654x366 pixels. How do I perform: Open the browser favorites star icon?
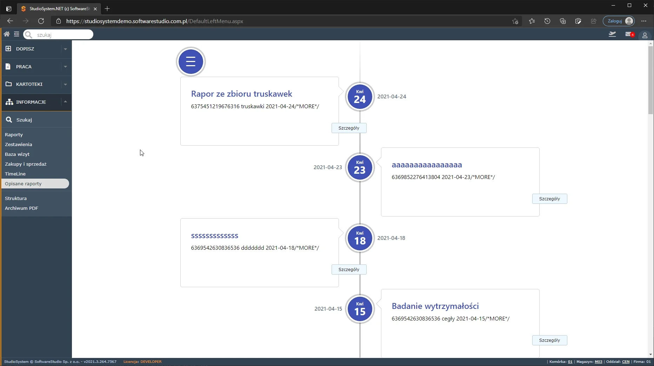pos(532,21)
